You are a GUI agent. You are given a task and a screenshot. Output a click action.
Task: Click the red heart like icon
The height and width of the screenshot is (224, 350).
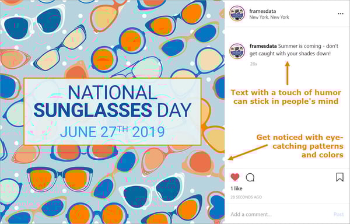click(235, 177)
